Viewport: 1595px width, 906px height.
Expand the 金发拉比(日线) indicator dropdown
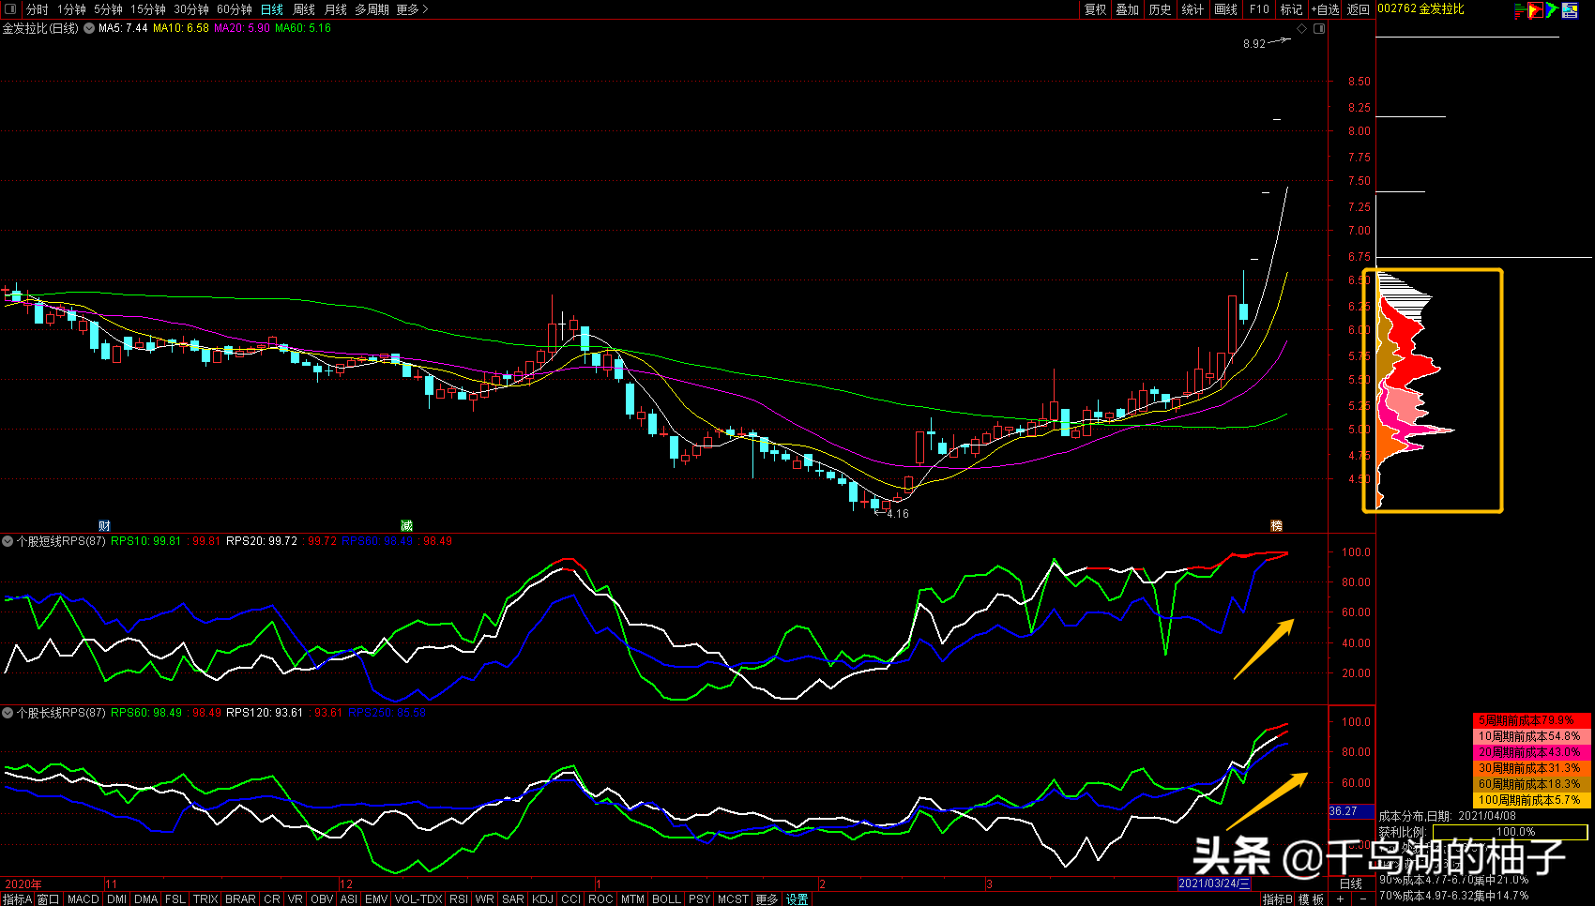click(x=89, y=28)
